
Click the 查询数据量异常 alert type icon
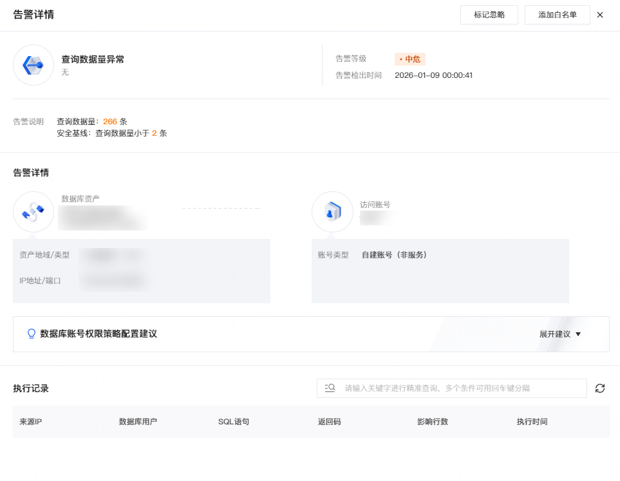pos(33,65)
